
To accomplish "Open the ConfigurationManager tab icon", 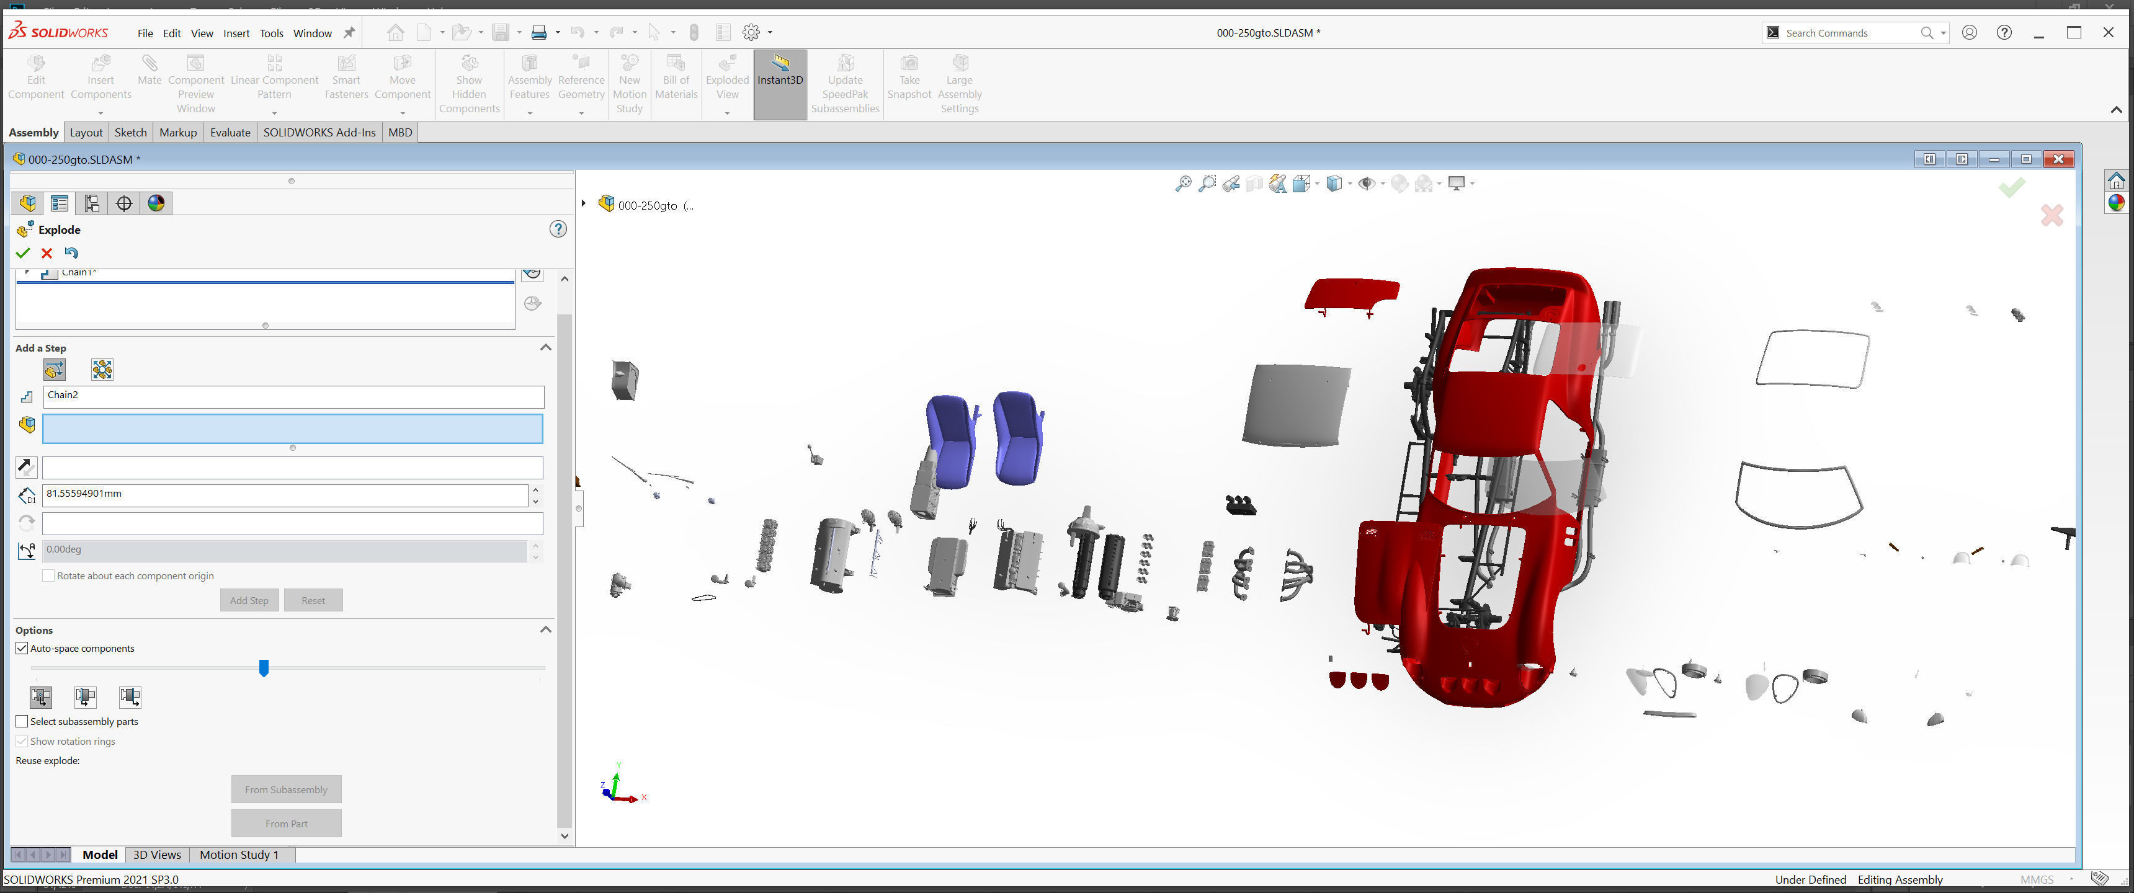I will point(91,203).
